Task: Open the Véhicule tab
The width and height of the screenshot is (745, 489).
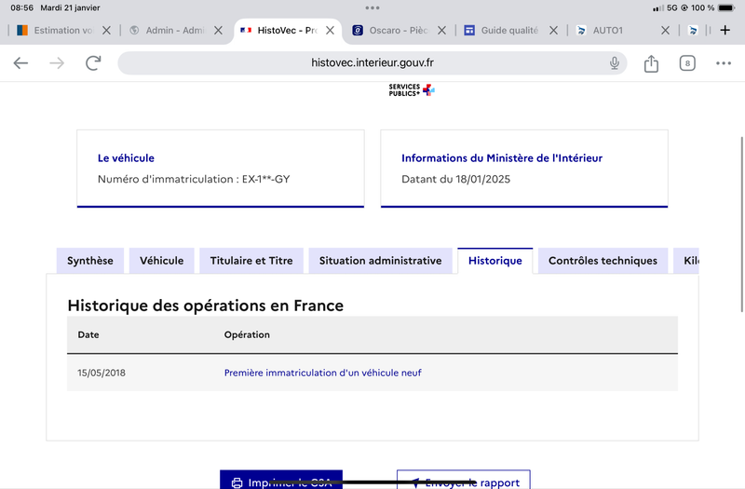Action: pyautogui.click(x=161, y=261)
